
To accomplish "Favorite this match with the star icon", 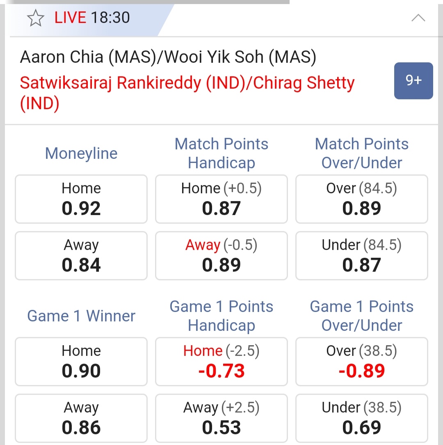I will pyautogui.click(x=36, y=18).
